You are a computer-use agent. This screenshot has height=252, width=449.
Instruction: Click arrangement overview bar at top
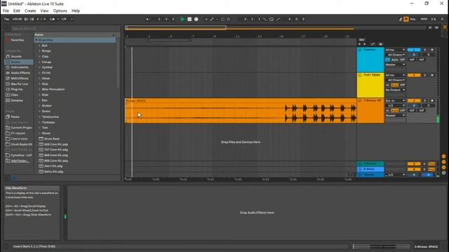tap(276, 28)
